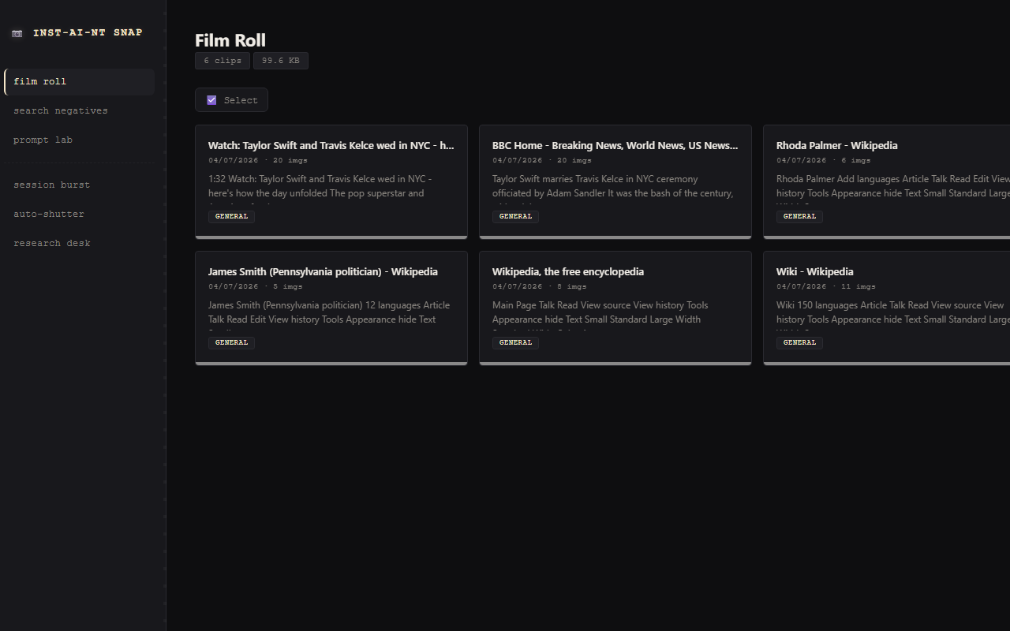Open Wikipedia, the free encyclopedia clip

(615, 308)
